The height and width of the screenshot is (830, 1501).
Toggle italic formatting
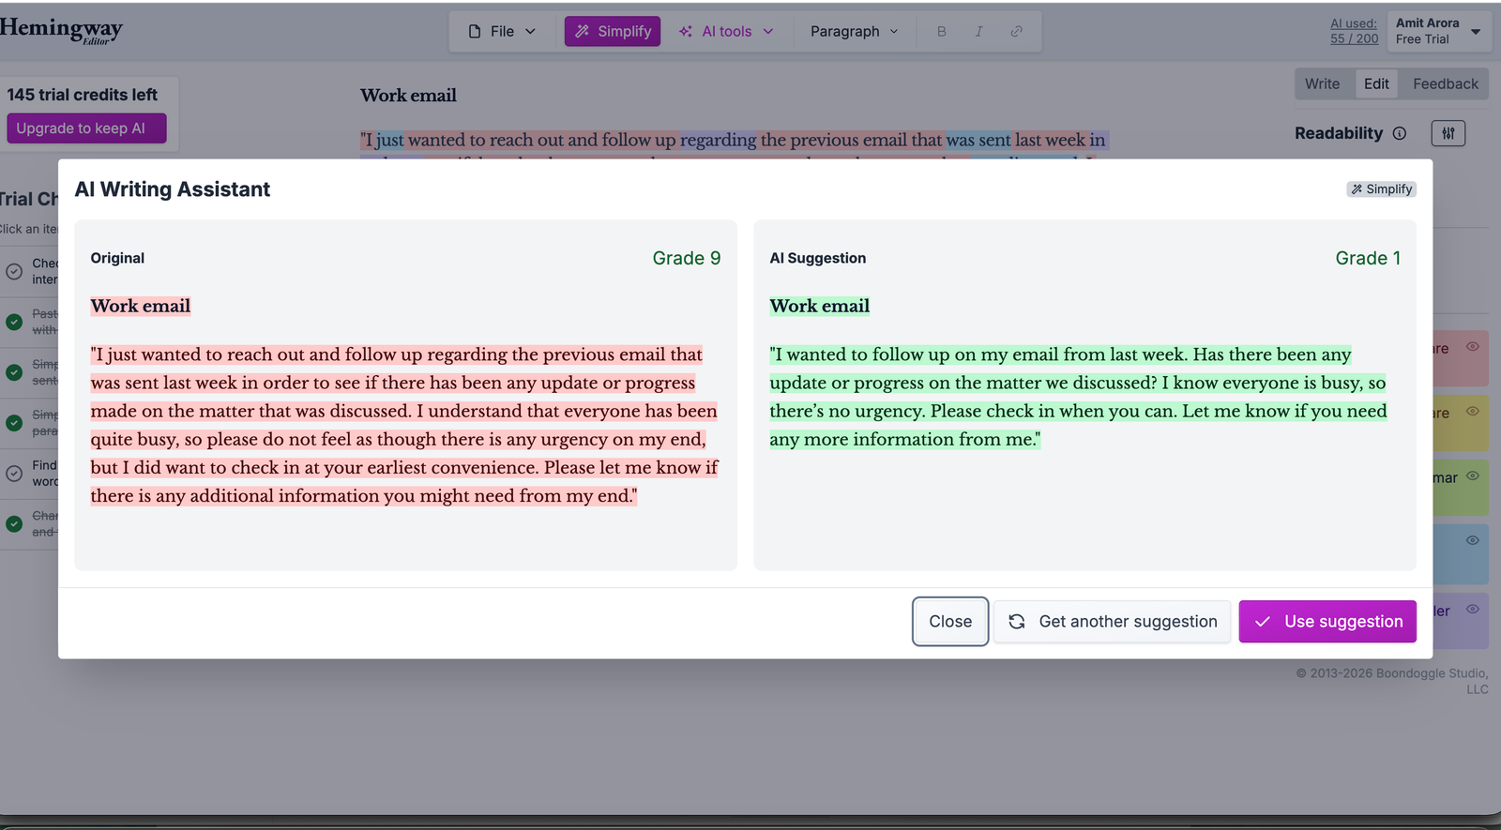coord(978,31)
